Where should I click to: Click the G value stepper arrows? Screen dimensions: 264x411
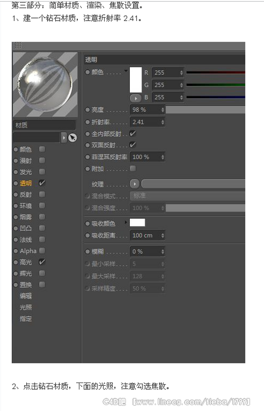[x=181, y=85]
